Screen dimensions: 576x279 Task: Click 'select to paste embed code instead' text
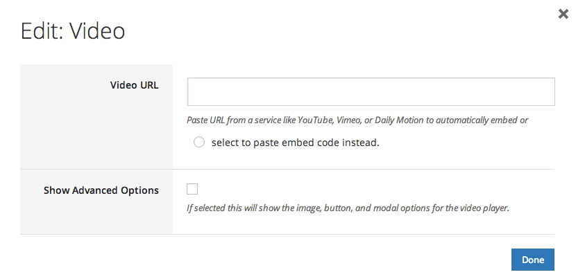click(x=296, y=143)
